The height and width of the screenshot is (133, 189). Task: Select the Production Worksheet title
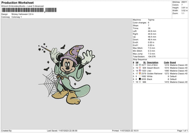click(x=17, y=3)
